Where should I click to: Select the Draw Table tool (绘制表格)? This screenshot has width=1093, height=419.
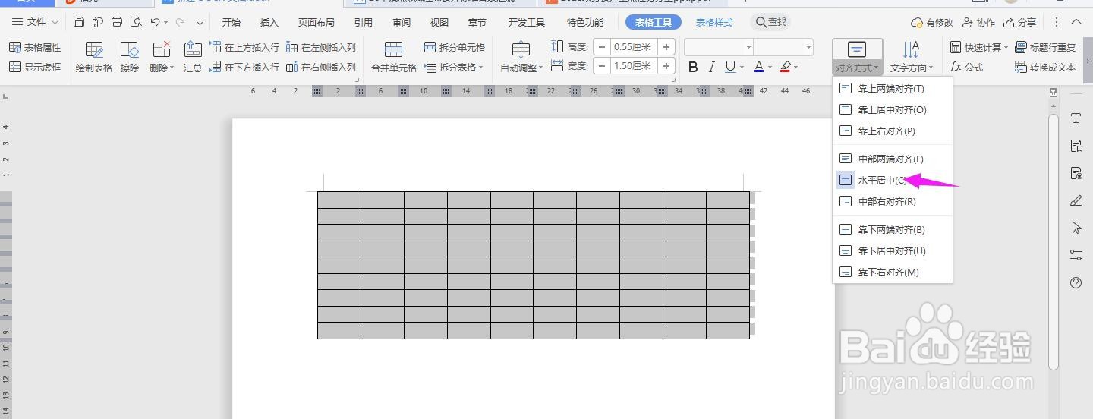(94, 57)
